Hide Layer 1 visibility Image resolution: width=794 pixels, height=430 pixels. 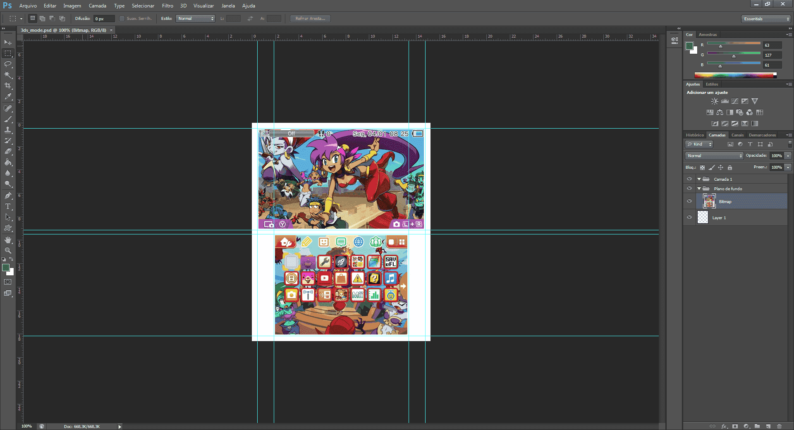point(689,217)
